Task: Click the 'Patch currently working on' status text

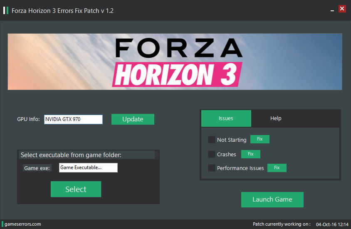Action: pyautogui.click(x=282, y=224)
